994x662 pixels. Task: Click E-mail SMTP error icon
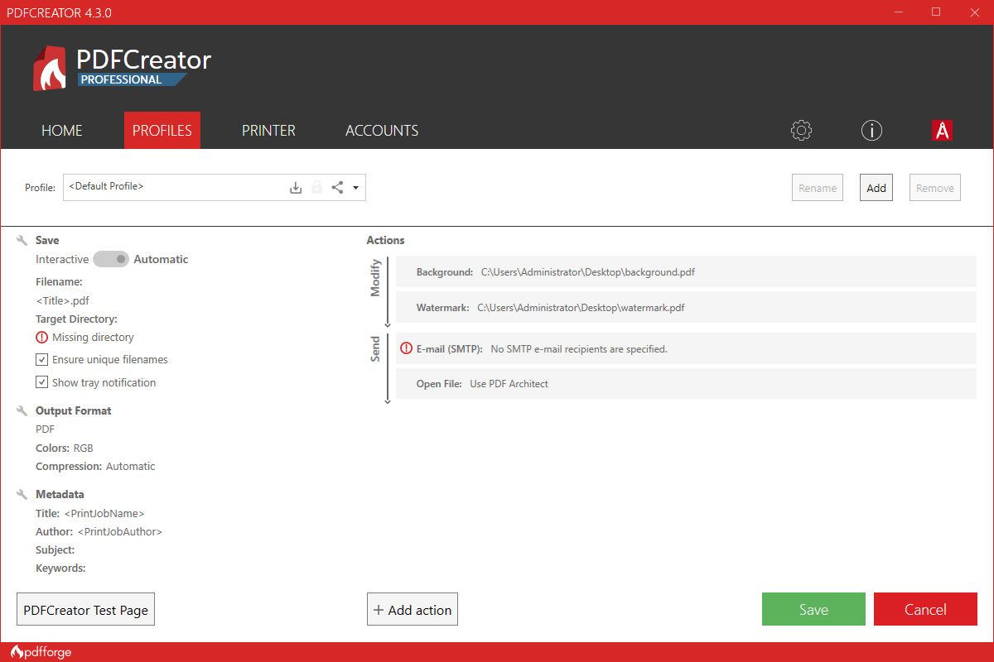coord(406,348)
